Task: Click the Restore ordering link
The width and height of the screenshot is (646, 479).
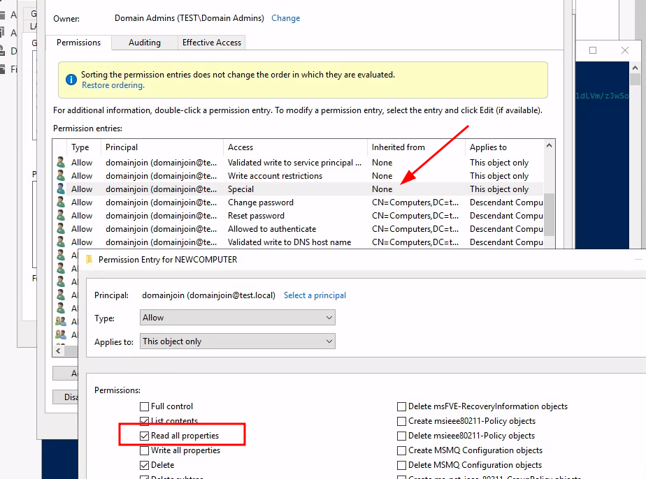Action: [113, 85]
